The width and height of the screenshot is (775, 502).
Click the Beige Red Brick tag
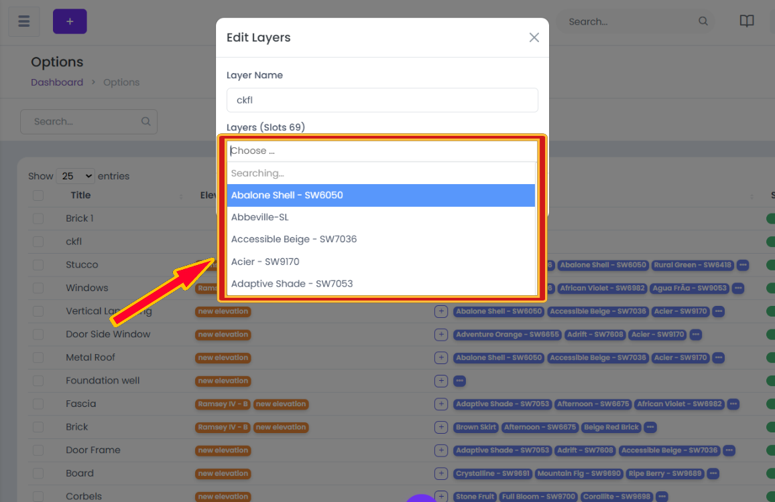point(611,428)
